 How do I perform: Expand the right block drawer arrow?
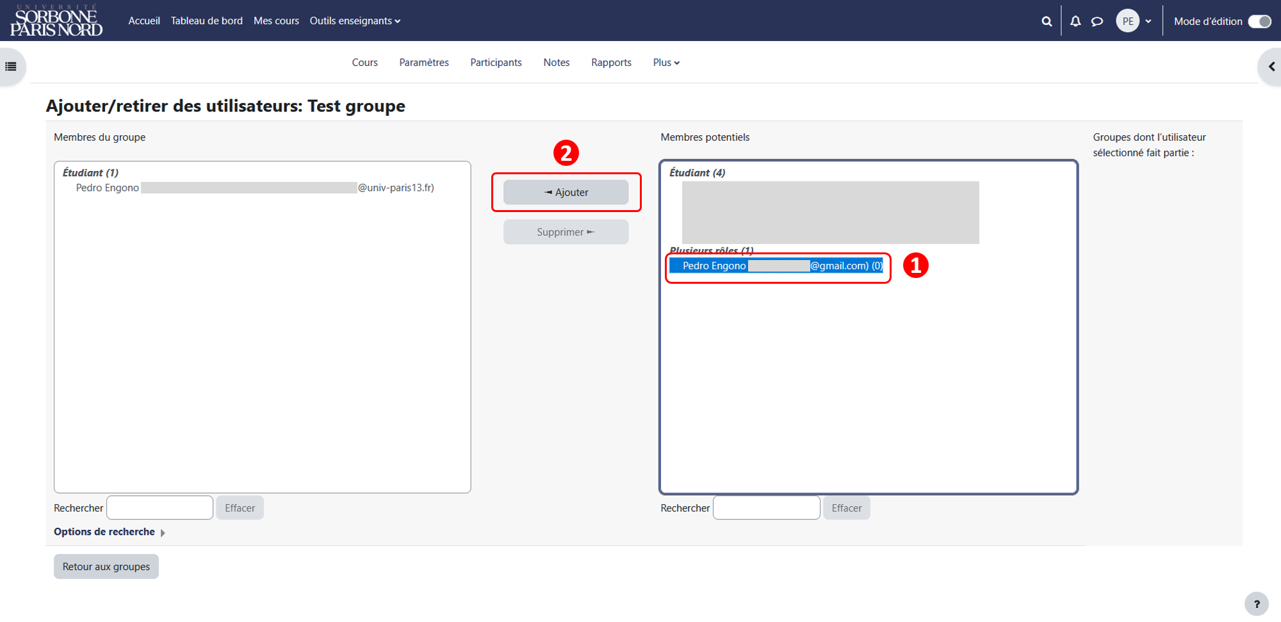(x=1271, y=66)
